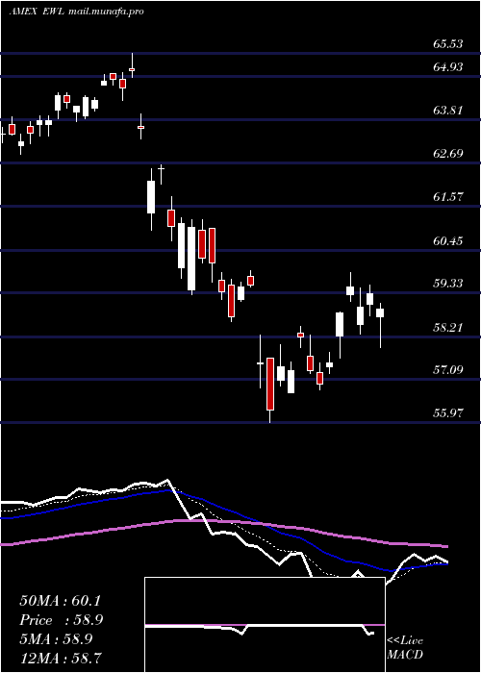The width and height of the screenshot is (481, 673).
Task: Select the 62.69 price level label
Action: (448, 154)
